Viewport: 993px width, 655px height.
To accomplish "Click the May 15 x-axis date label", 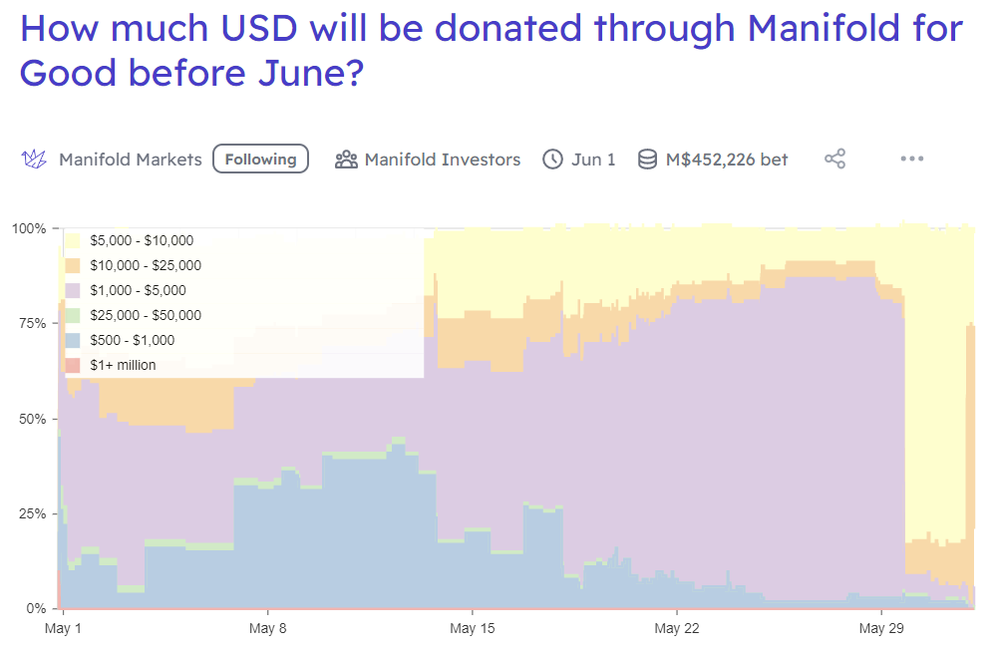I will pos(473,629).
